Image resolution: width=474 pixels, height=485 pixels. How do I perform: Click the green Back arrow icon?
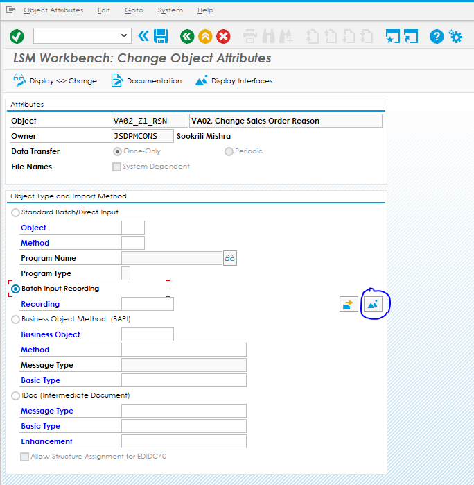186,36
